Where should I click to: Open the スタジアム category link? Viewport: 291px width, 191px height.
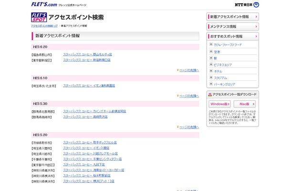click(x=220, y=78)
